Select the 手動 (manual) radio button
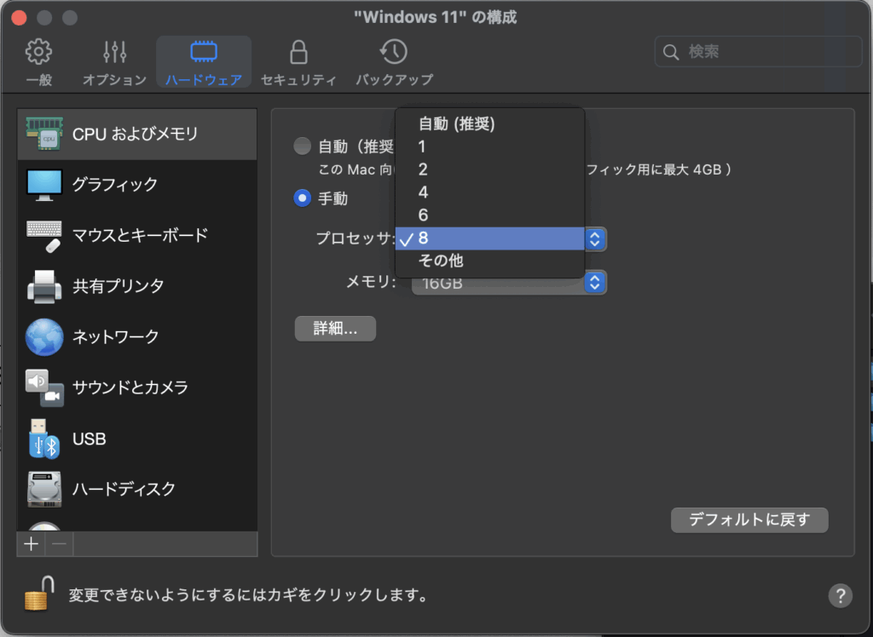Viewport: 873px width, 637px height. pyautogui.click(x=302, y=198)
